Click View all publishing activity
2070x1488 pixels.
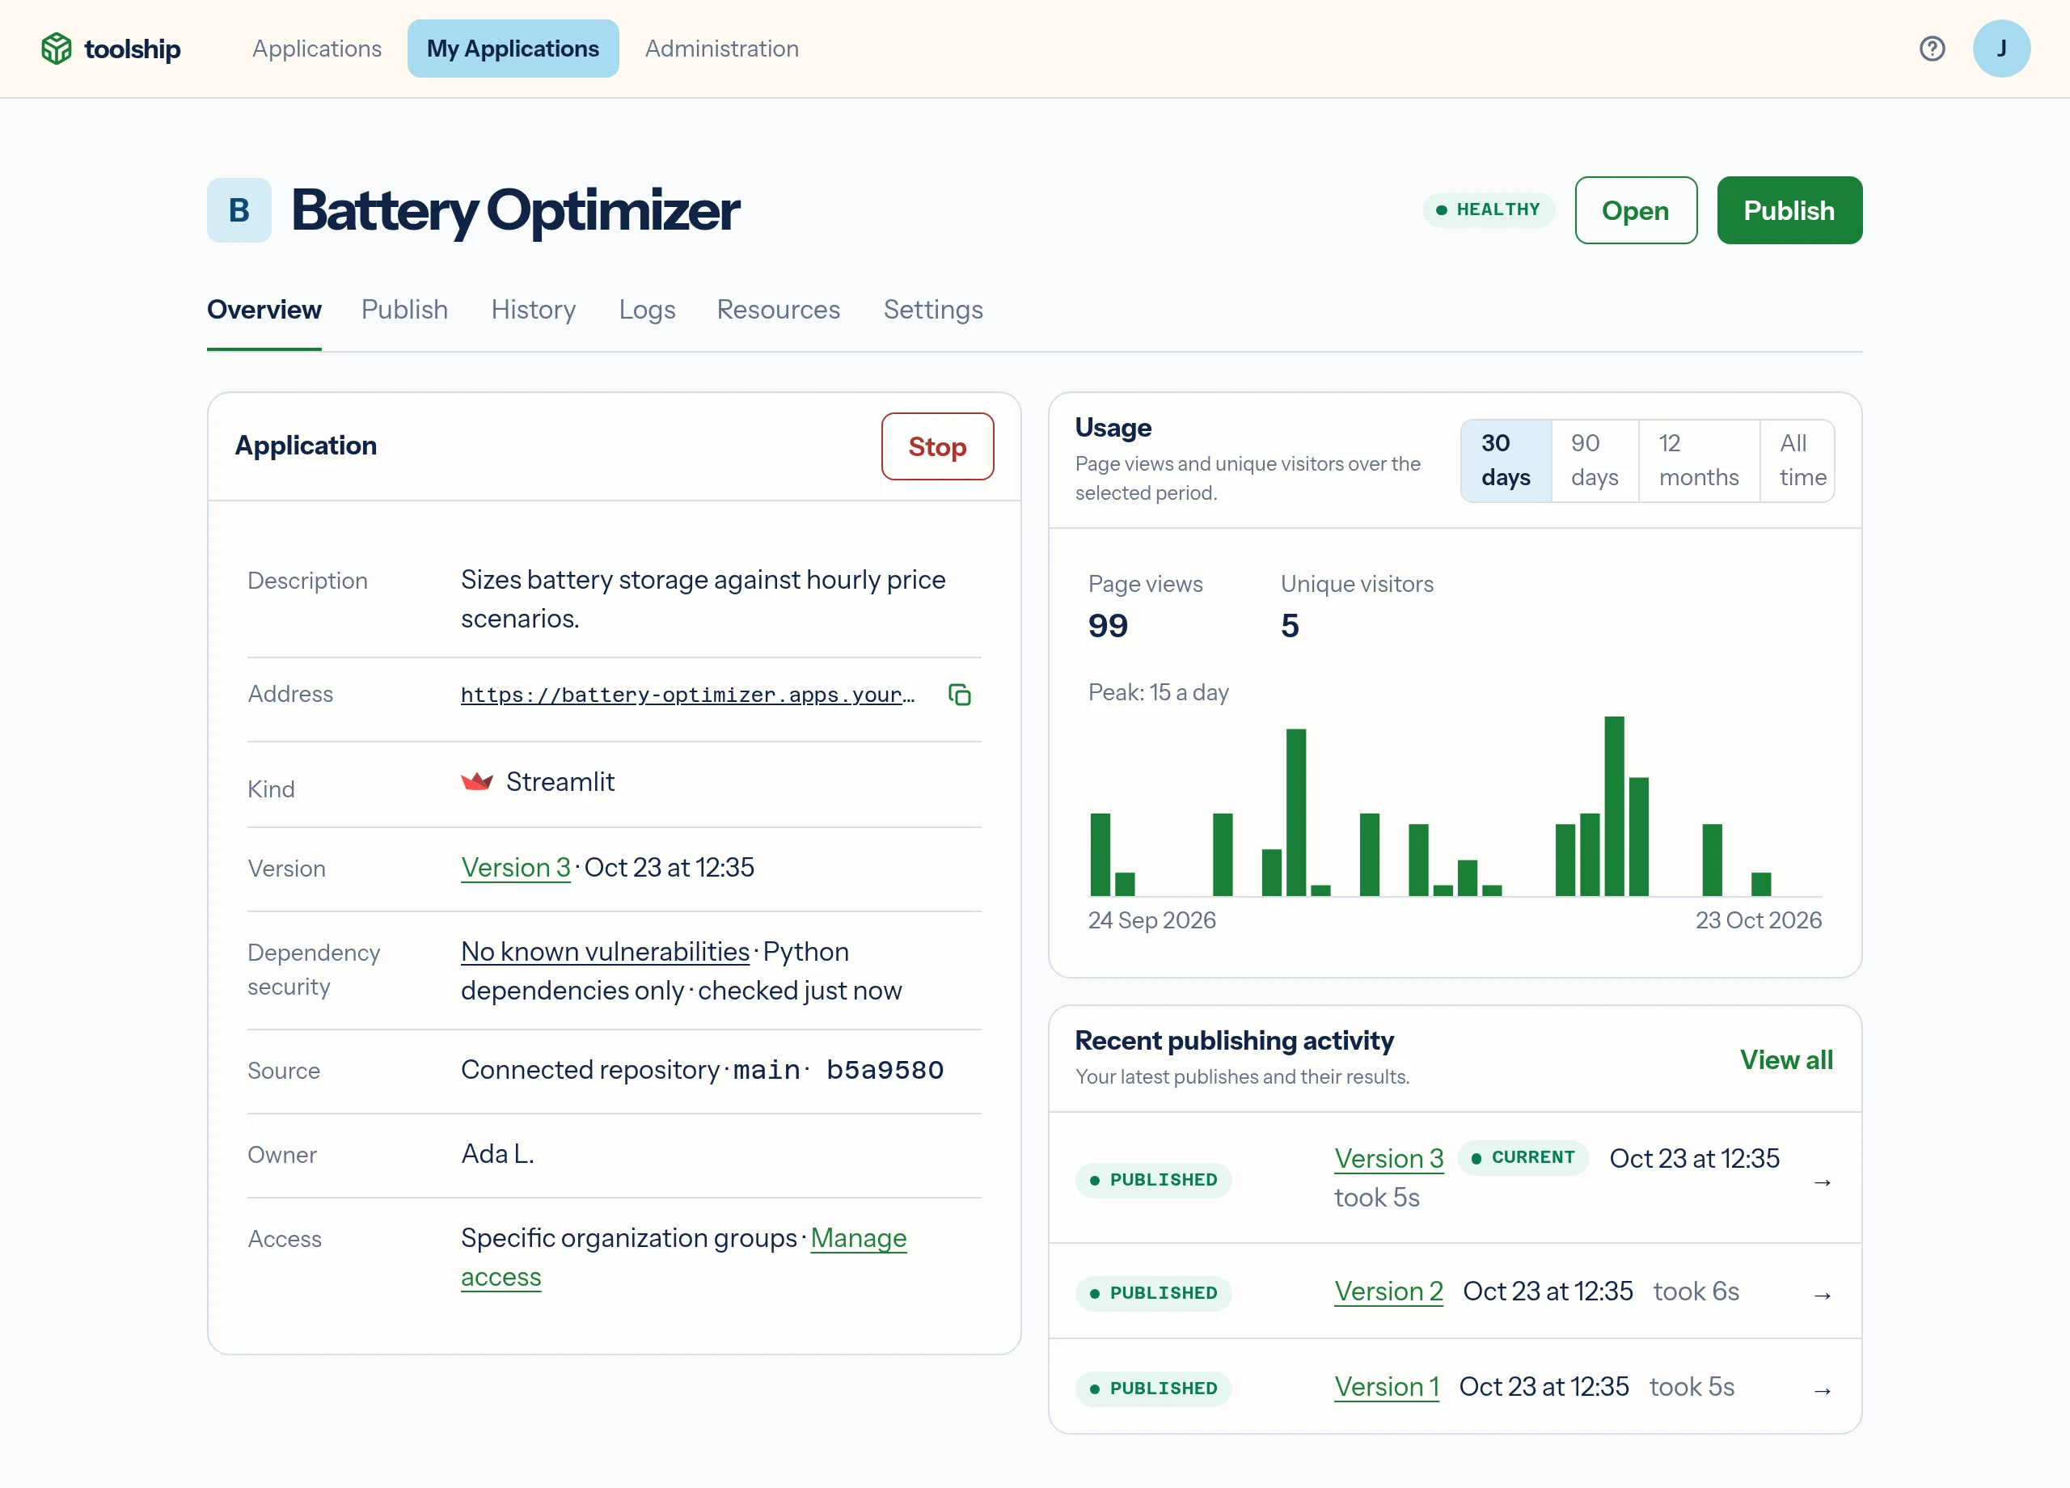pyautogui.click(x=1786, y=1060)
